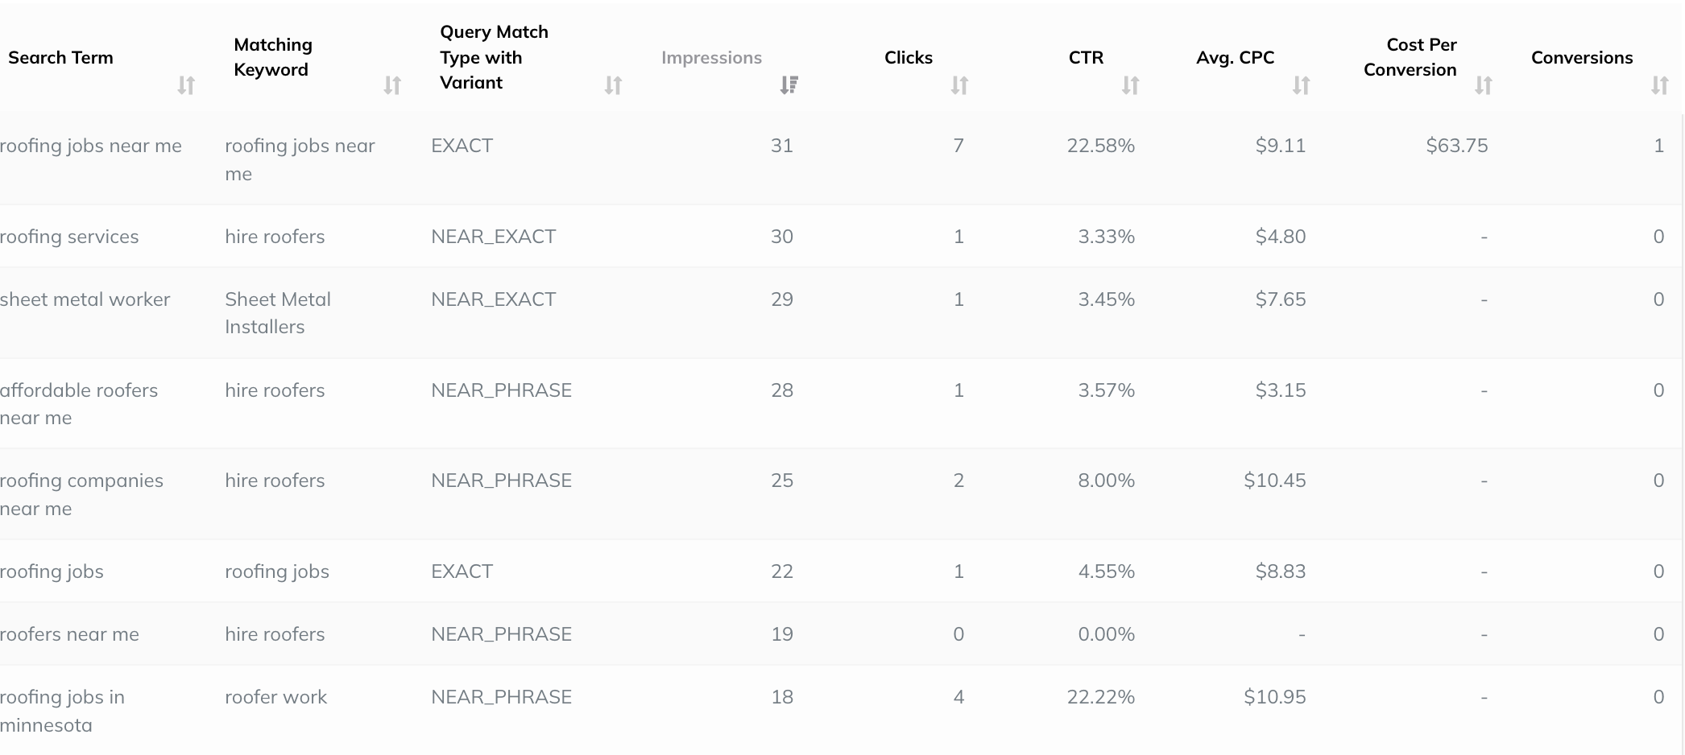Select the Search Term column header
Viewport: 1685px width, 755px height.
[x=60, y=57]
